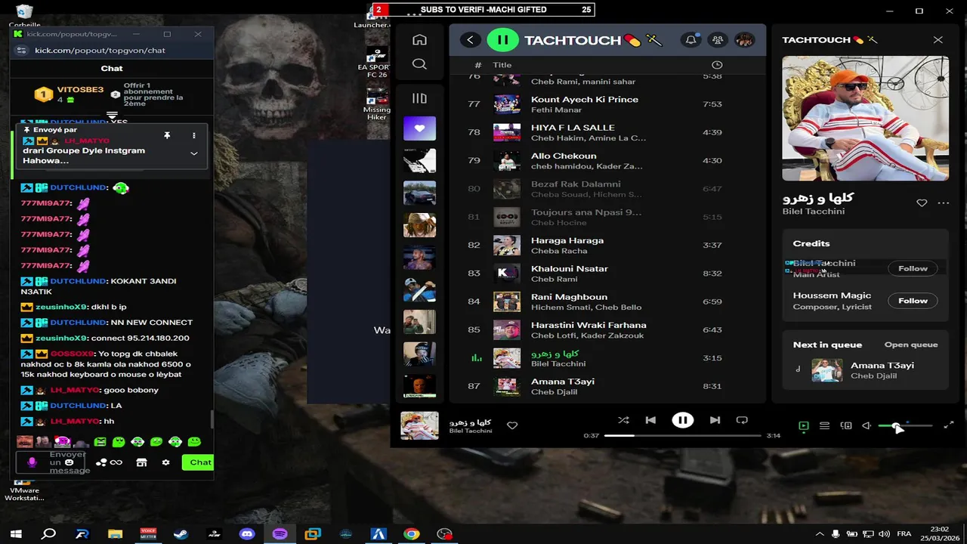The width and height of the screenshot is (967, 544).
Task: Open Discord from the taskbar
Action: pos(247,534)
